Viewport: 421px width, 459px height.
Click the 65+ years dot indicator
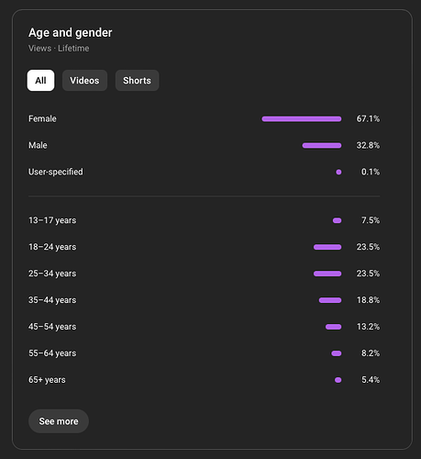click(338, 380)
